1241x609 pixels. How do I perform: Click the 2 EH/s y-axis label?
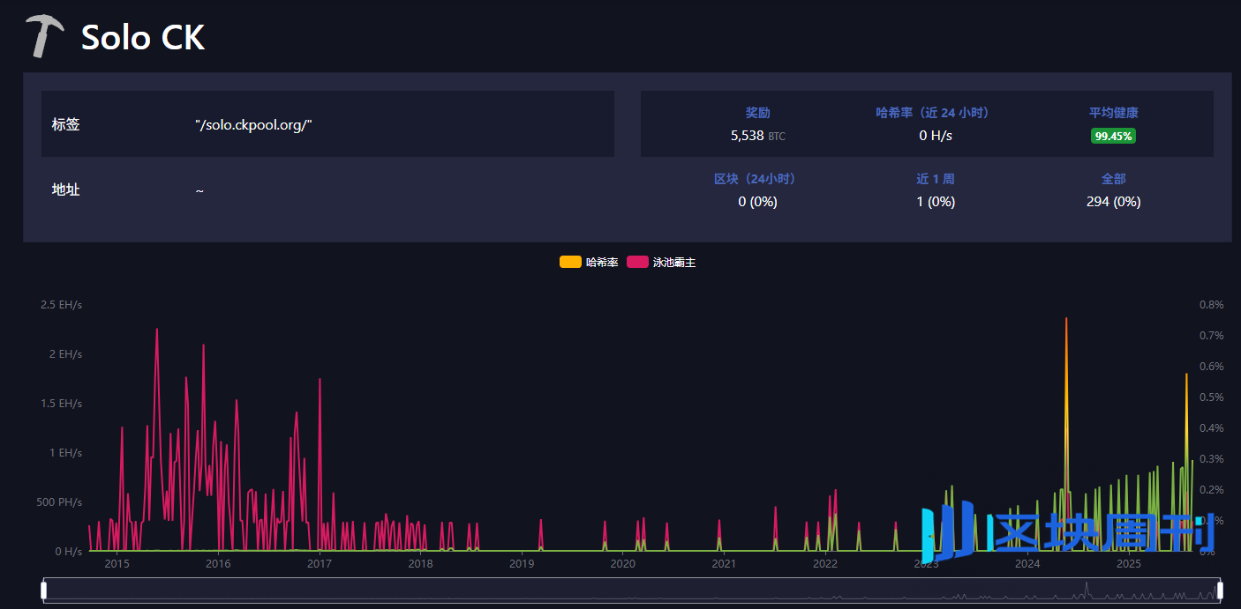(64, 353)
